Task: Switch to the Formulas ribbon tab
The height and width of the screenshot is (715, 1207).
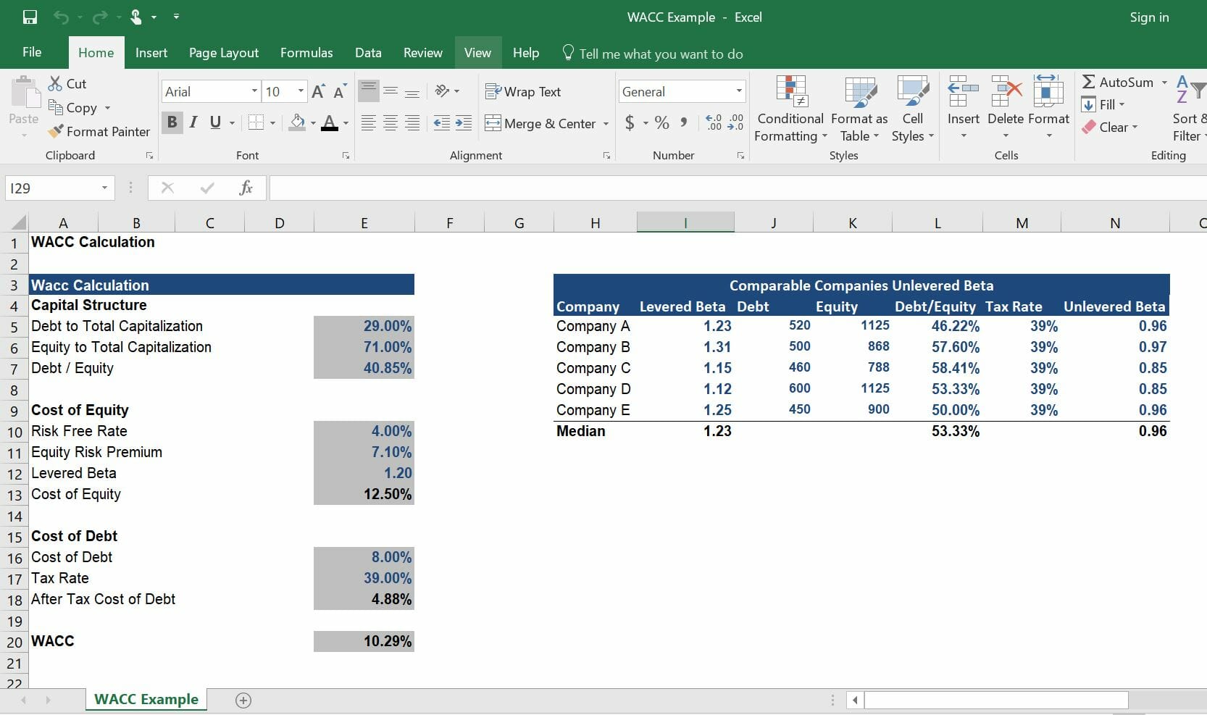Action: (x=306, y=53)
